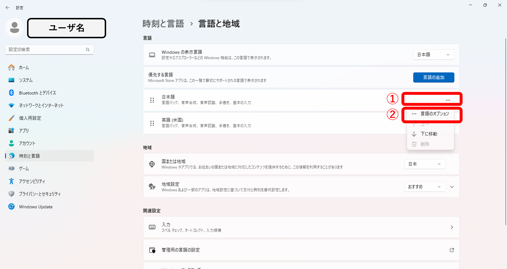Open システム settings from the sidebar
Screen dimensions: 507x269
tap(25, 80)
